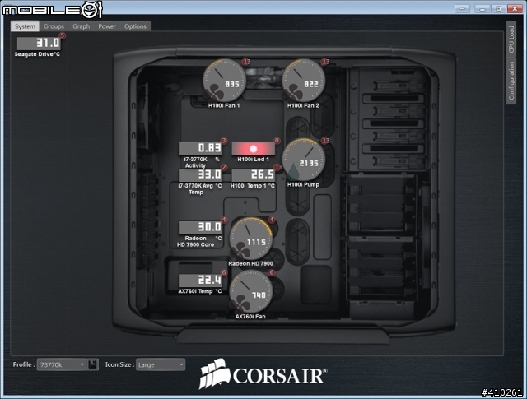This screenshot has width=527, height=399.
Task: Click the 'H100i Fan 1' label
Action: click(x=224, y=106)
